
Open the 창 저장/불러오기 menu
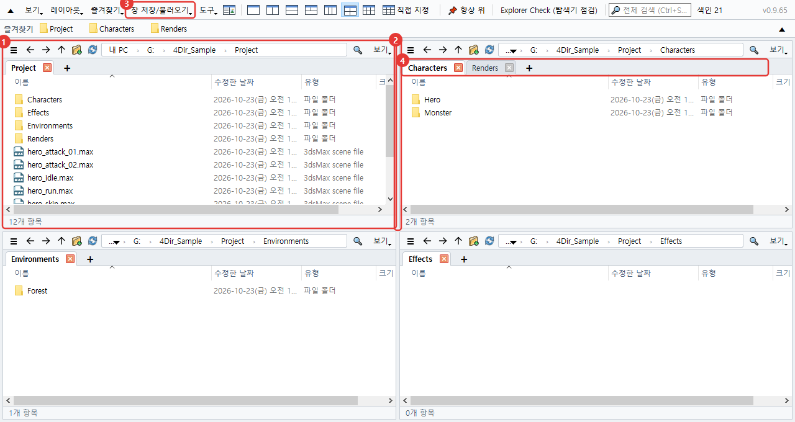click(x=161, y=10)
